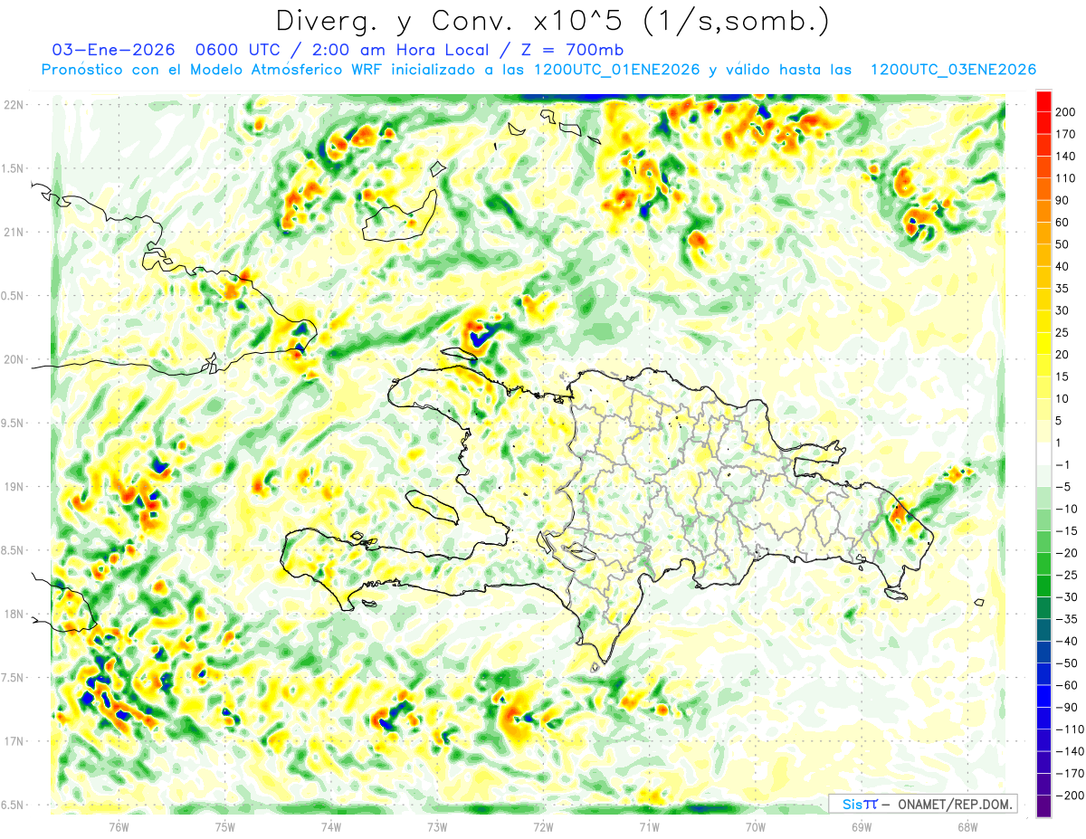Screen dimensions: 1086x839
Task: Click the '-10' color scale value
Action: pos(1066,509)
